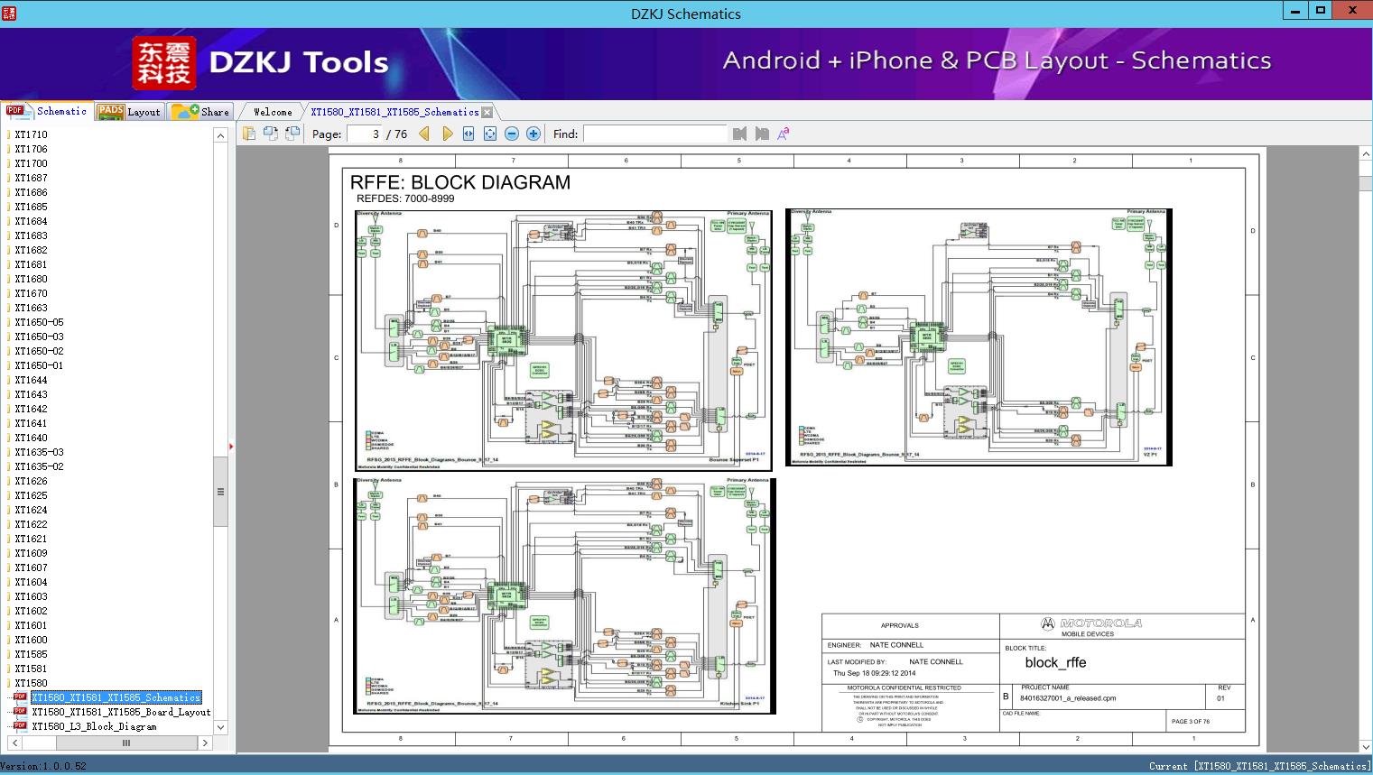Click the page number input field
Viewport: 1373px width, 775px height.
[x=365, y=134]
